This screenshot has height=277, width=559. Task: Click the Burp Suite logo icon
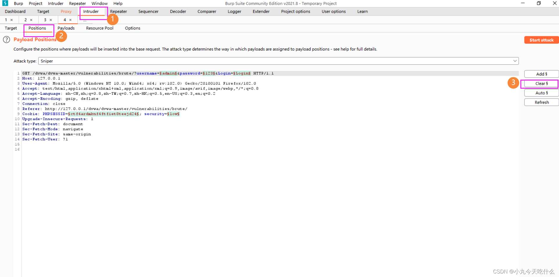coord(5,3)
